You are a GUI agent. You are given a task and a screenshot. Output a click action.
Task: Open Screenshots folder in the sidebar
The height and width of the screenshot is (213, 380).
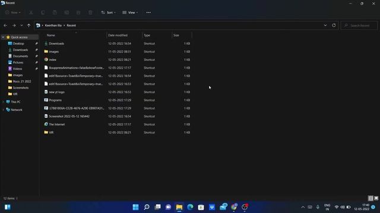[21, 88]
